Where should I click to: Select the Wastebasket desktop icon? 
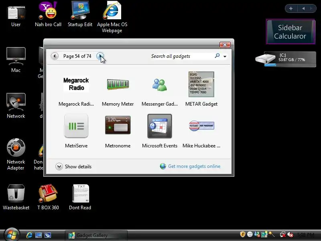(x=16, y=197)
